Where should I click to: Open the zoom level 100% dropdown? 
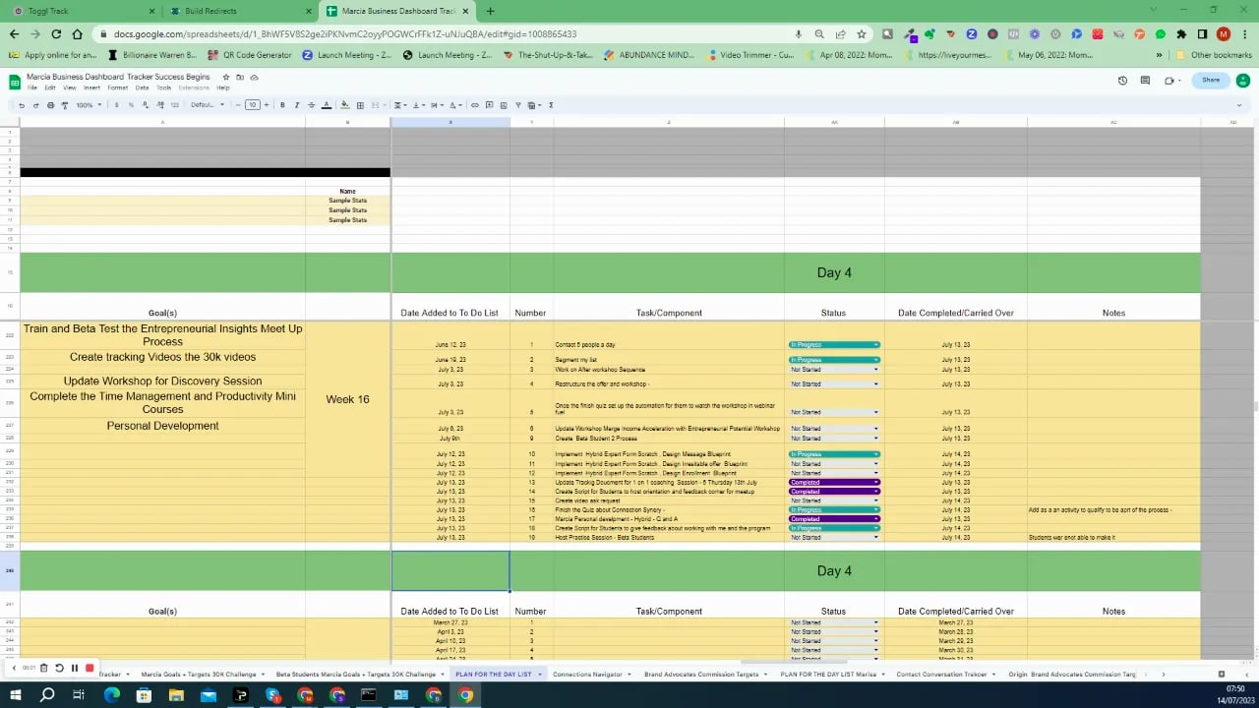(89, 105)
